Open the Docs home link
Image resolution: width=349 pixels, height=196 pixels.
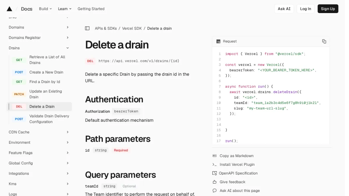(26, 9)
